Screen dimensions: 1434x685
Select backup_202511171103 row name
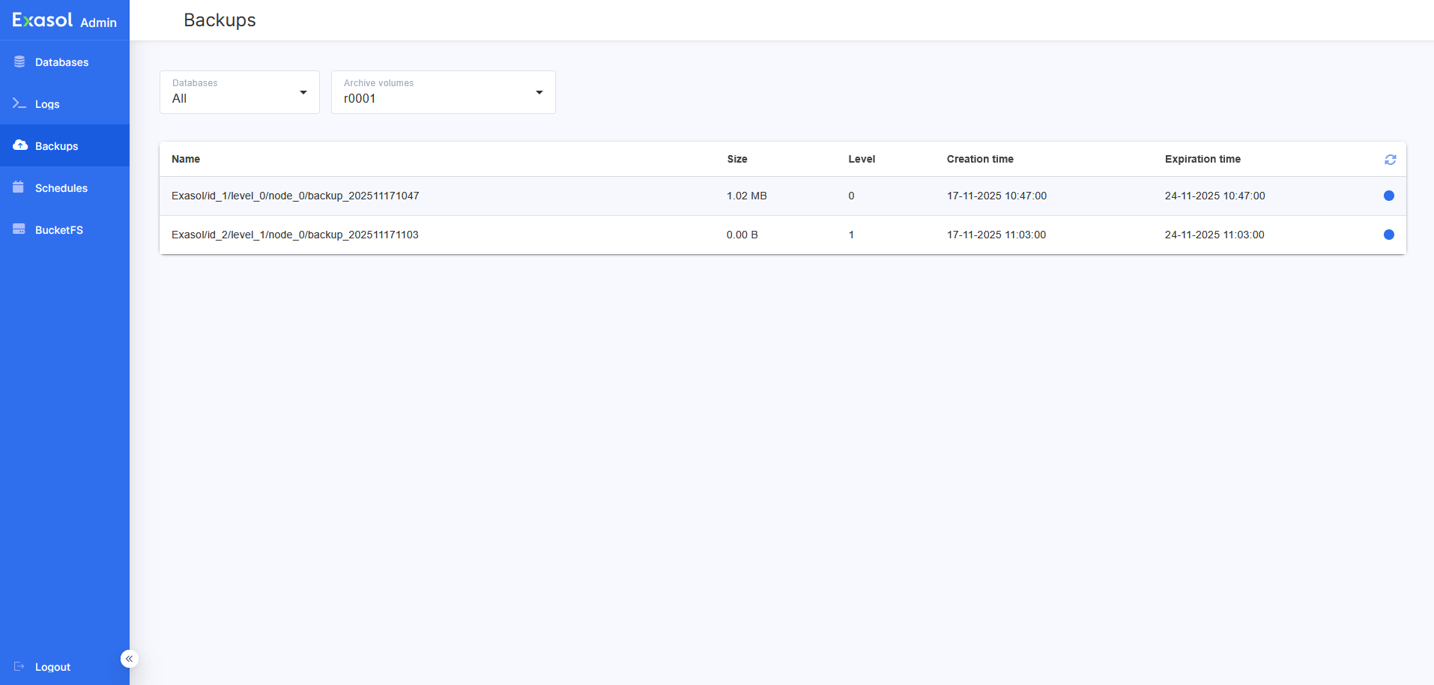(294, 235)
